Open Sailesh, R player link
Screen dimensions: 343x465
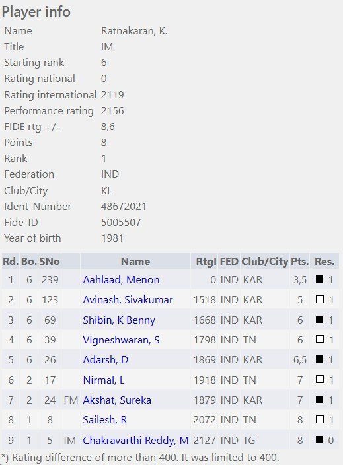click(104, 420)
